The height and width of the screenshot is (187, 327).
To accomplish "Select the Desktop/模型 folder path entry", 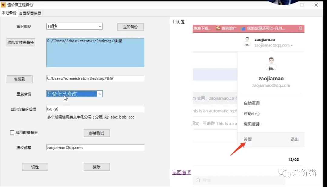I will [84, 41].
